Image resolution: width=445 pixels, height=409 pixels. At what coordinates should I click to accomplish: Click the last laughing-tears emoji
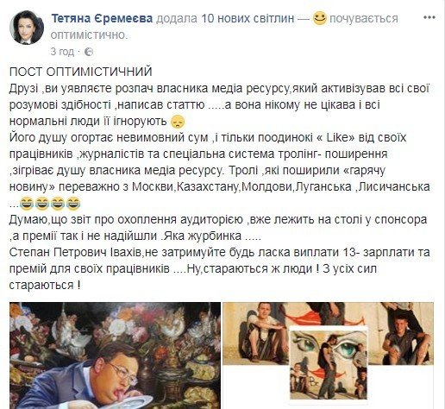click(73, 204)
